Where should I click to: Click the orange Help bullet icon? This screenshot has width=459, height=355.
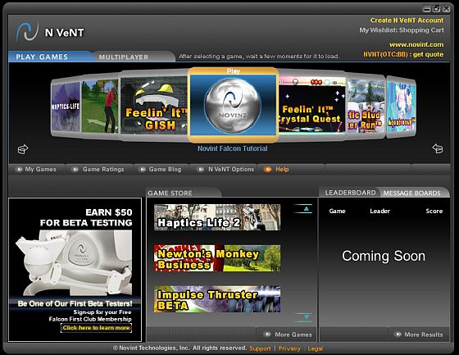coord(267,169)
